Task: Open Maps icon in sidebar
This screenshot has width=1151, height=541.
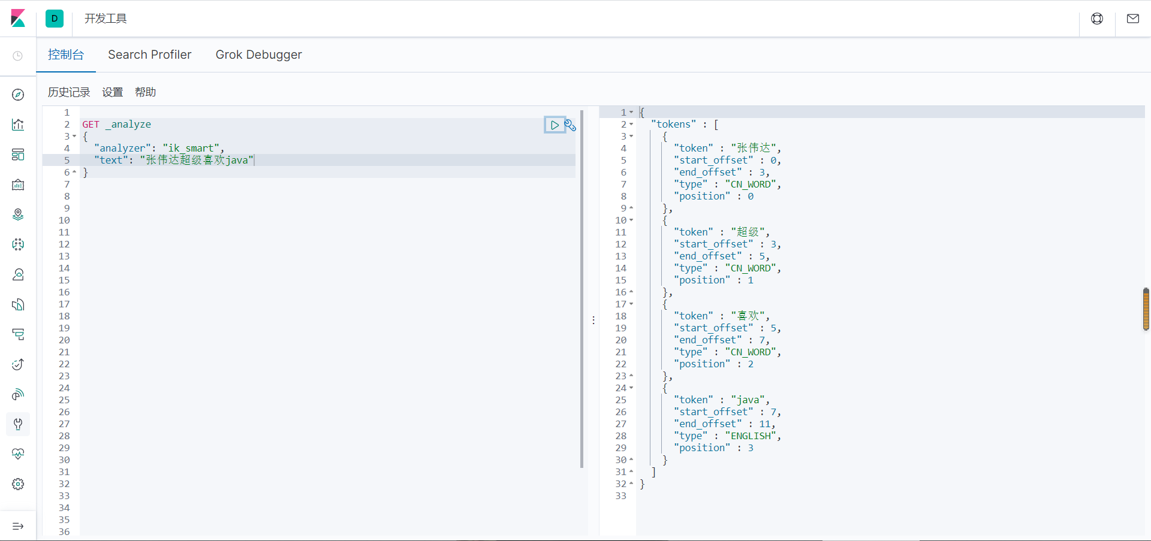Action: 18,214
